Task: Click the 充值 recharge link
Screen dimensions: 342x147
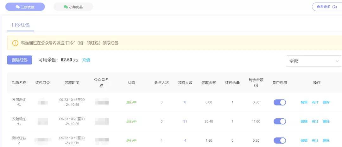Action: 86,60
